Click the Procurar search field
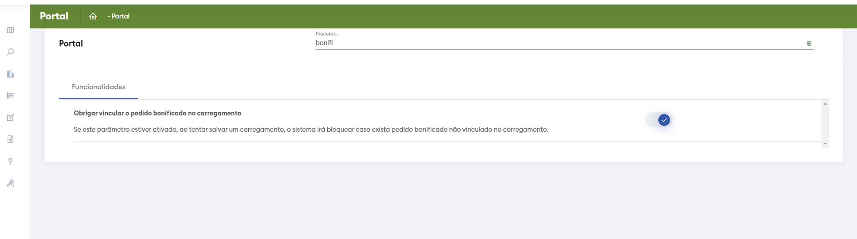Image resolution: width=857 pixels, height=239 pixels. (x=560, y=43)
